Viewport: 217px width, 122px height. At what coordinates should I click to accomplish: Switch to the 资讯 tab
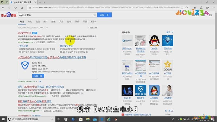(30, 22)
